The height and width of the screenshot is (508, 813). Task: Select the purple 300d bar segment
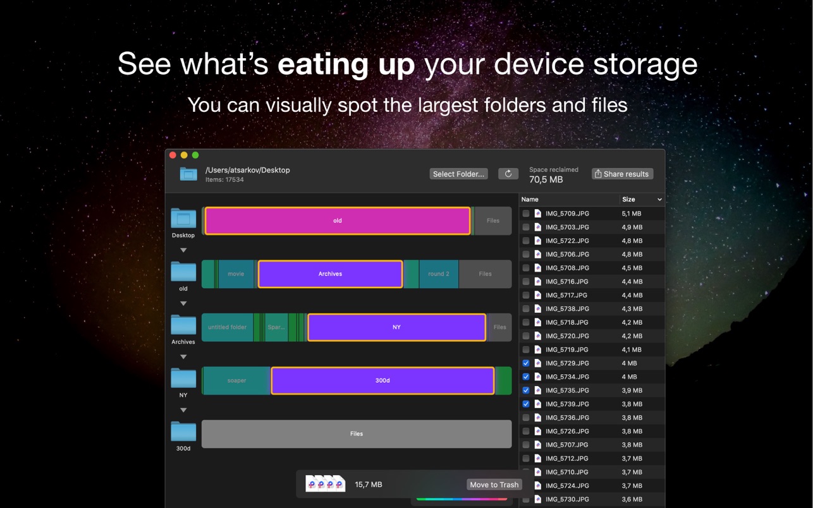tap(382, 380)
